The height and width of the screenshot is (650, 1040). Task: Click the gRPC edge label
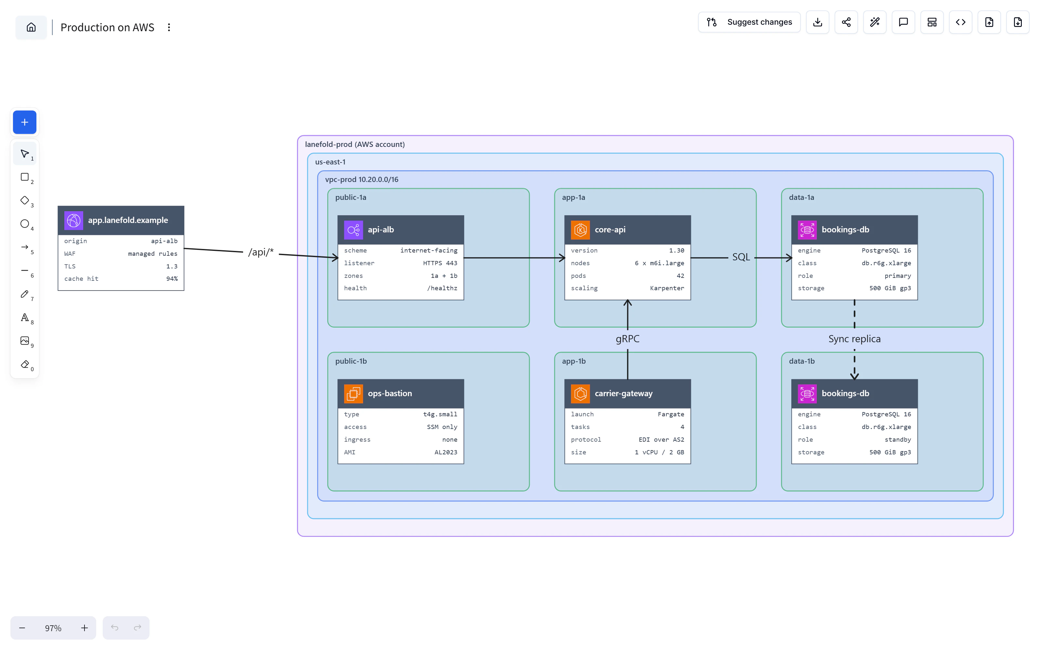[628, 339]
